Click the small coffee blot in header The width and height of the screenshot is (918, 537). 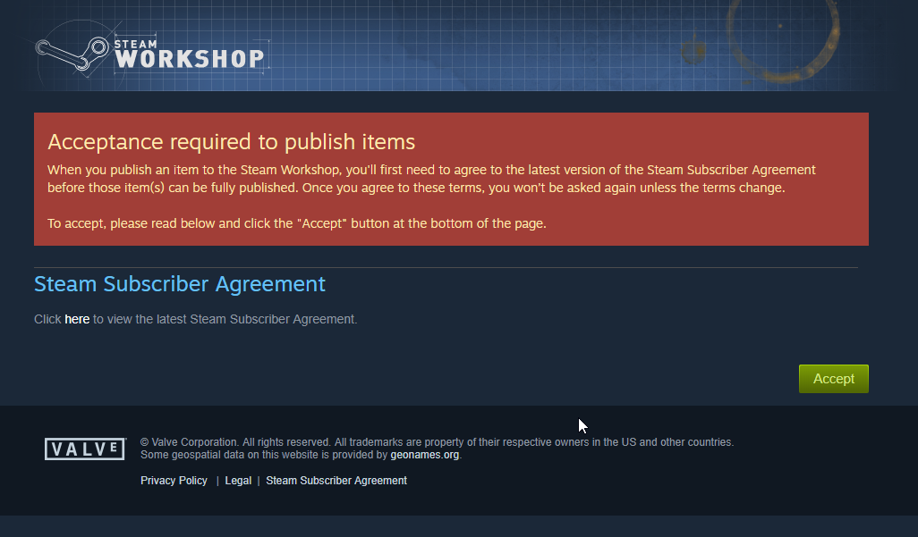point(694,52)
